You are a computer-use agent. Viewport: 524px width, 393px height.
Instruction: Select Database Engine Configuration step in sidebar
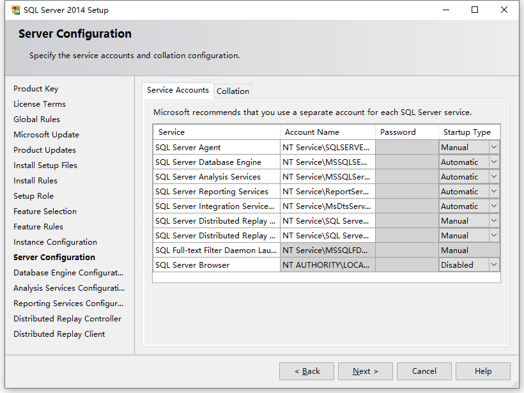[x=68, y=273]
